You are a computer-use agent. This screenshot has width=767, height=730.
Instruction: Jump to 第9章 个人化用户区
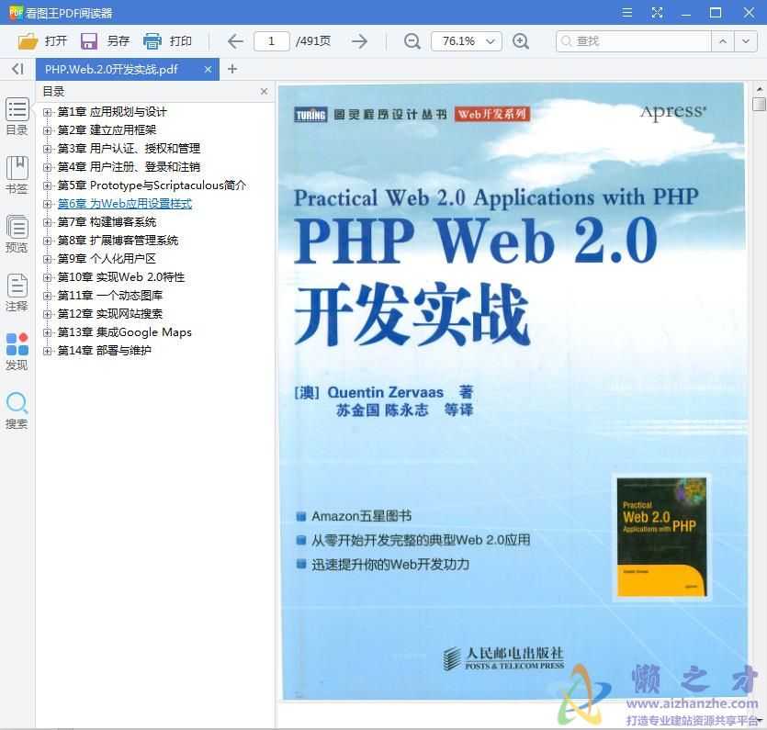point(107,259)
